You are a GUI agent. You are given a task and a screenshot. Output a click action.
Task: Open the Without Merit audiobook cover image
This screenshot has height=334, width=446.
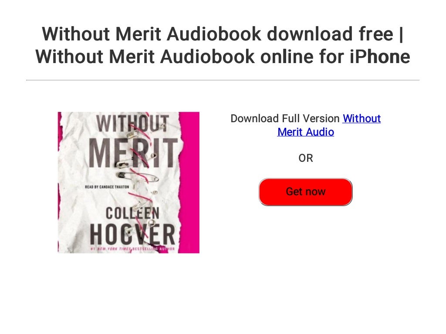pos(128,182)
